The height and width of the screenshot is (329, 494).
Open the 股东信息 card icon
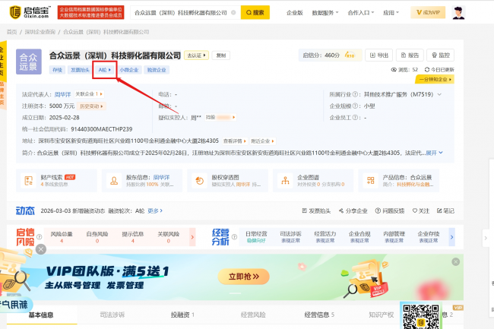(115, 181)
